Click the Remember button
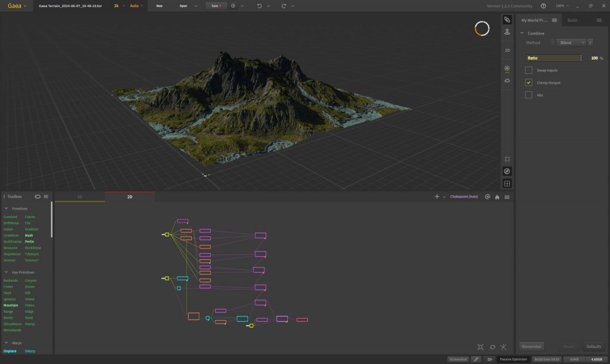 pyautogui.click(x=532, y=347)
